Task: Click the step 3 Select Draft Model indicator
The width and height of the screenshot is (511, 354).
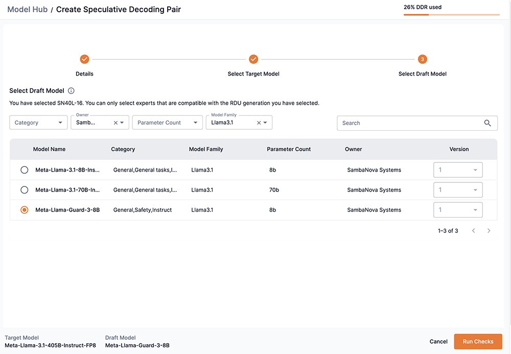Action: coord(422,59)
